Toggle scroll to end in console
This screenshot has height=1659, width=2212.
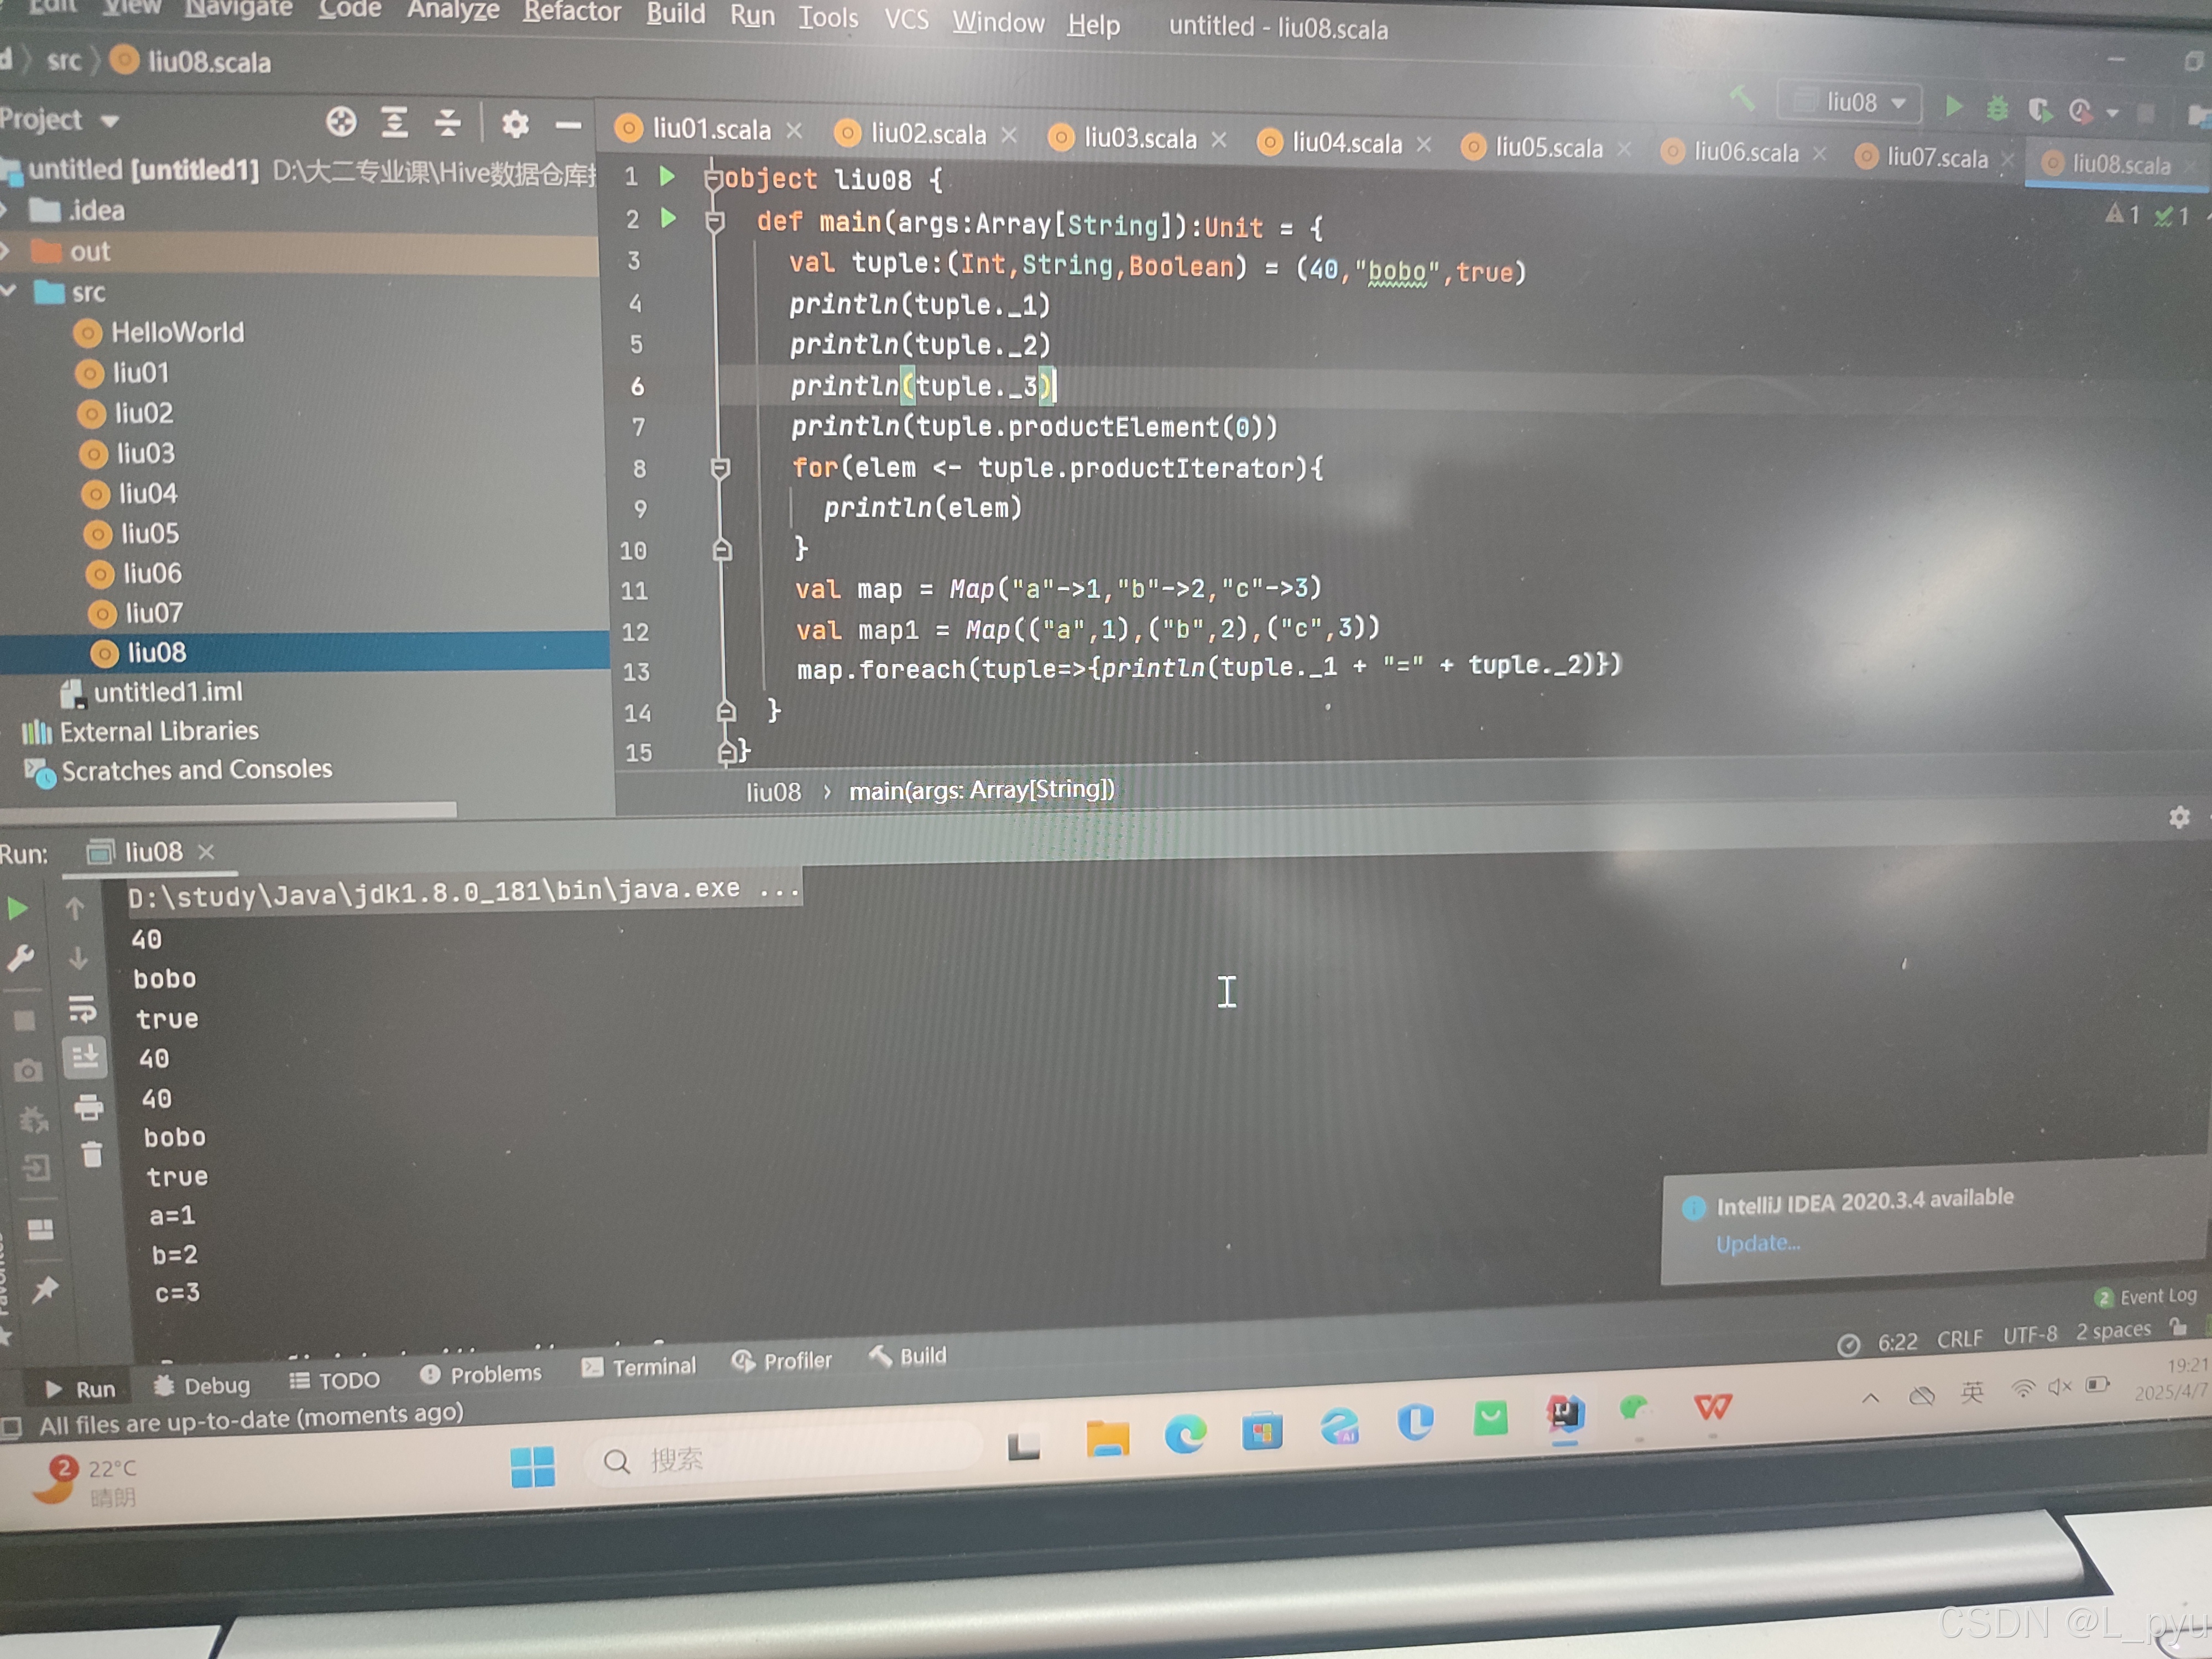pos(86,1057)
